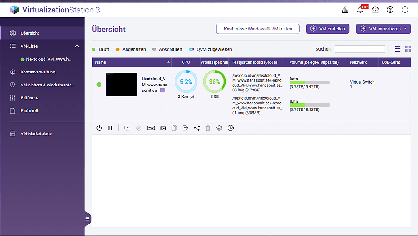Click the VM importieren button
Viewport: 418px width, 236px height.
(383, 29)
